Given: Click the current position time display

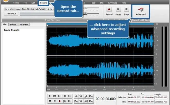Looking at the screenshot, I should coord(106,99).
